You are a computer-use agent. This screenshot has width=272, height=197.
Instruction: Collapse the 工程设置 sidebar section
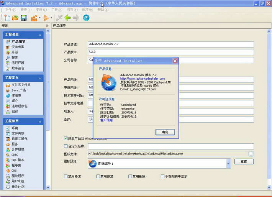(x=40, y=35)
